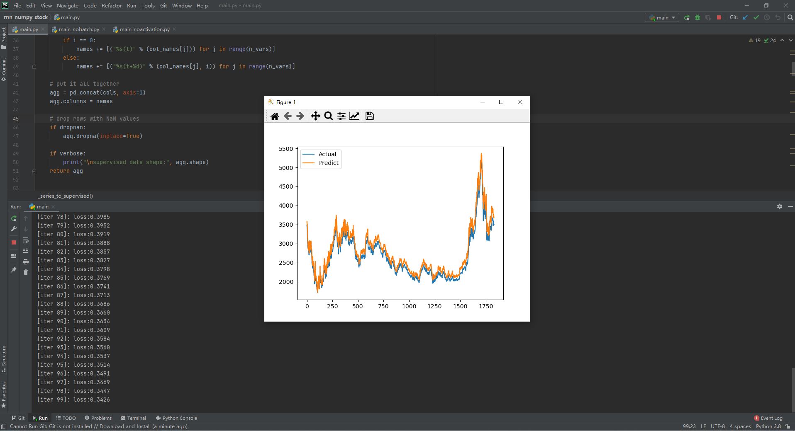Stop the running process in the Run panel

pyautogui.click(x=14, y=242)
